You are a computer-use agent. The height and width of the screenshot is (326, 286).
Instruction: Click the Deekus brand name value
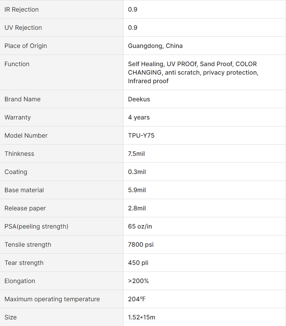139,99
